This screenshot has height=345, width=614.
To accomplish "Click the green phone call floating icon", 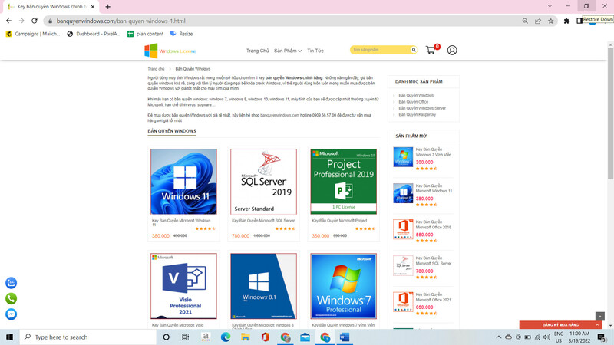I will click(x=11, y=298).
